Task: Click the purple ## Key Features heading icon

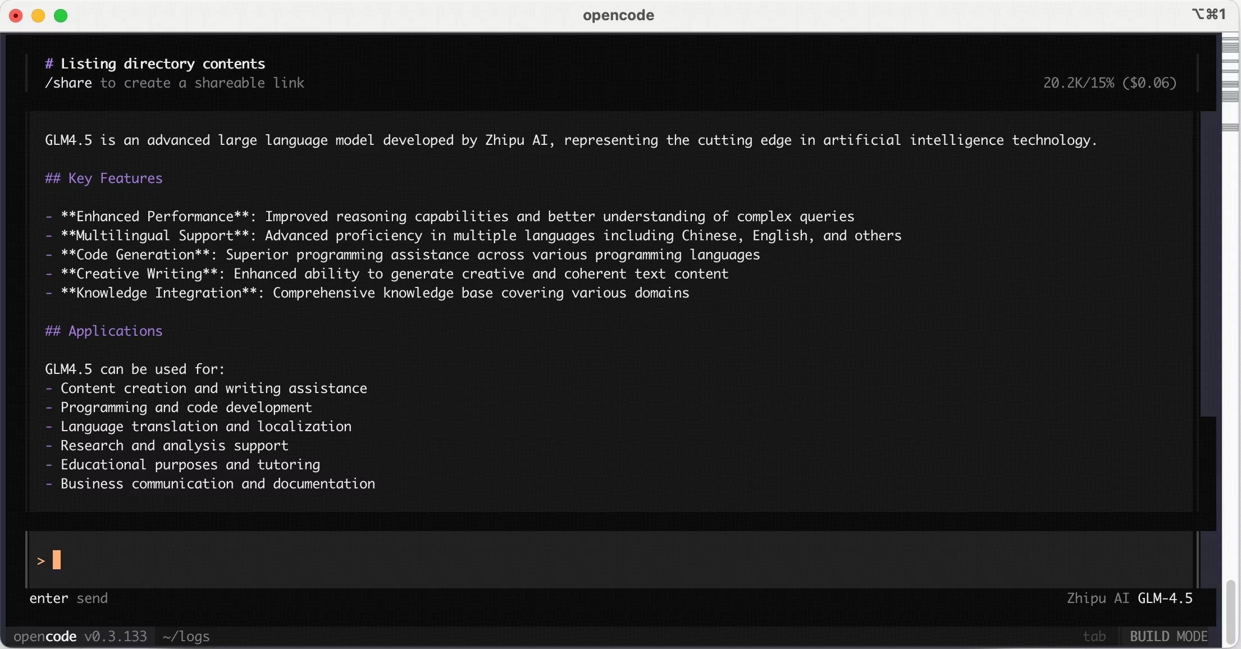Action: click(x=53, y=179)
